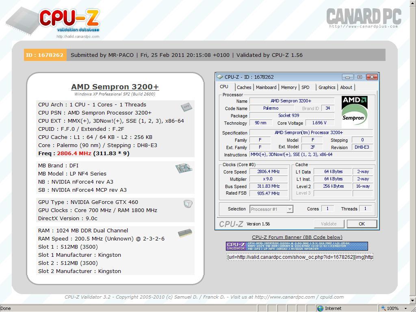Open the Memory tab

coord(289,87)
